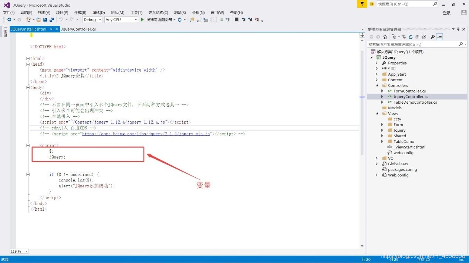Open Properties wrench icon in Solution Explorer
The width and height of the screenshot is (469, 263).
433,37
